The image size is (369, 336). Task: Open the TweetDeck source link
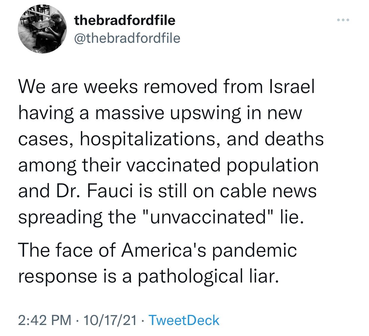(x=183, y=320)
